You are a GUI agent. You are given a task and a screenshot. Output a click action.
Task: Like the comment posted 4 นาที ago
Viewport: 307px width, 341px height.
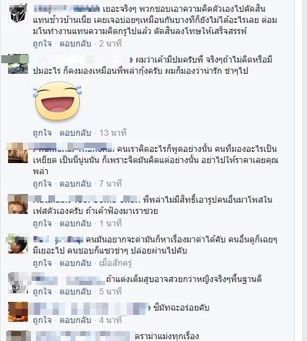(x=42, y=321)
